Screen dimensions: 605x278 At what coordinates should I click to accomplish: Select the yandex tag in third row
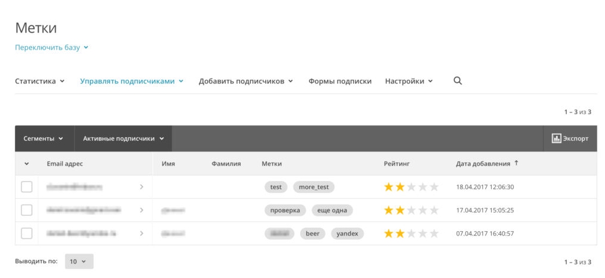click(347, 234)
